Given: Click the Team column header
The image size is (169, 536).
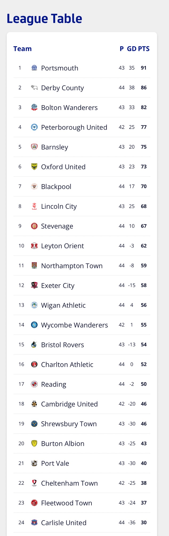Looking at the screenshot, I should coord(22,49).
